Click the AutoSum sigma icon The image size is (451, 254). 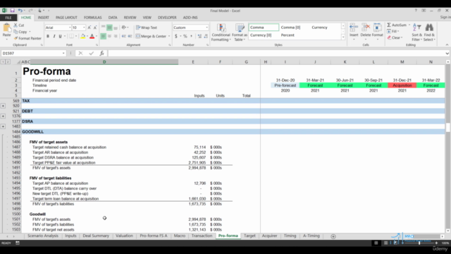pyautogui.click(x=389, y=25)
